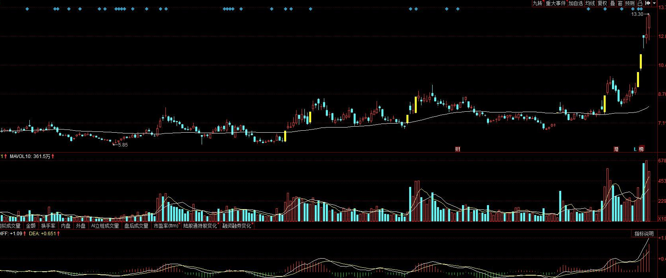Click the red 榜 ranking marker
The image size is (666, 278).
642,149
